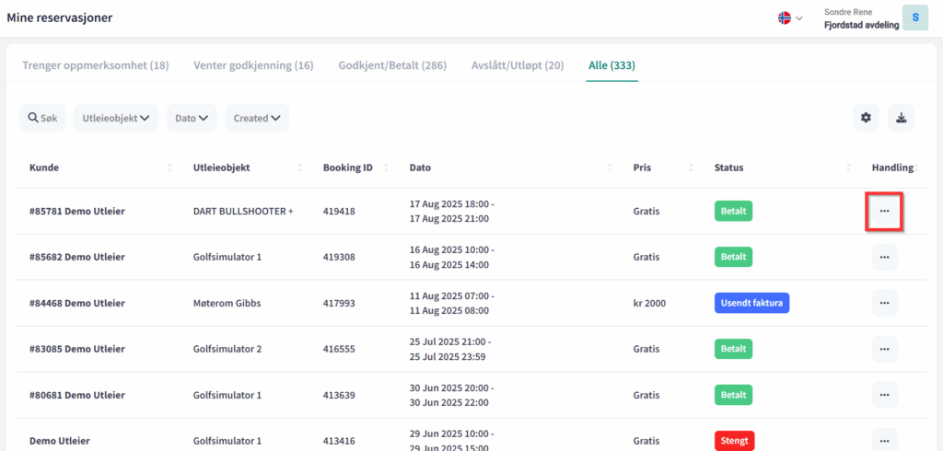Switch to Venter godkjenning tab
Image resolution: width=943 pixels, height=451 pixels.
[x=253, y=65]
